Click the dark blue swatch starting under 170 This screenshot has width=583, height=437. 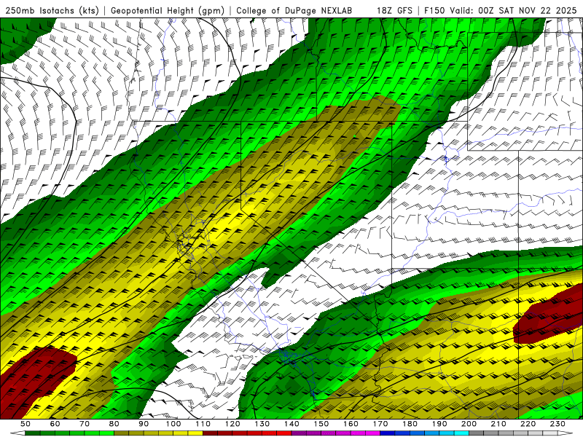tap(388, 433)
